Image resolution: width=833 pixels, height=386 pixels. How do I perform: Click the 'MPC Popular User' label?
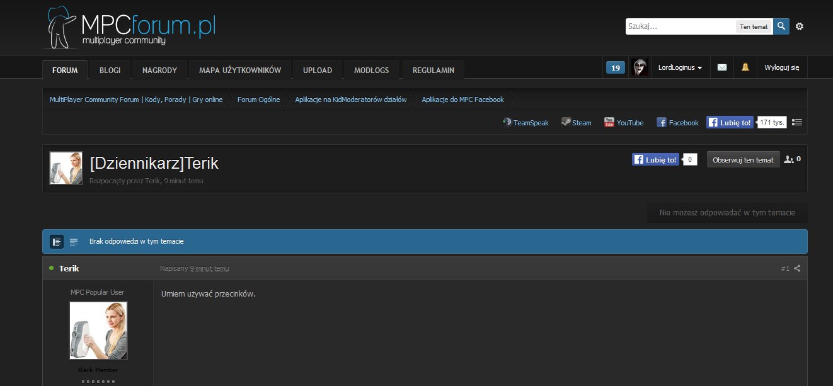97,292
